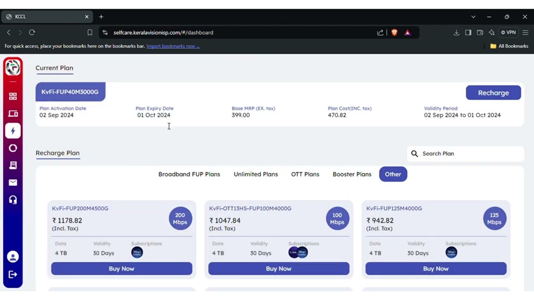Switch to Unlimited Plans tab
534x300 pixels.
pos(256,174)
